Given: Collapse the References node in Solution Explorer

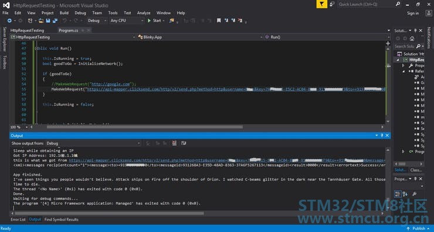Looking at the screenshot, I should pos(404,71).
